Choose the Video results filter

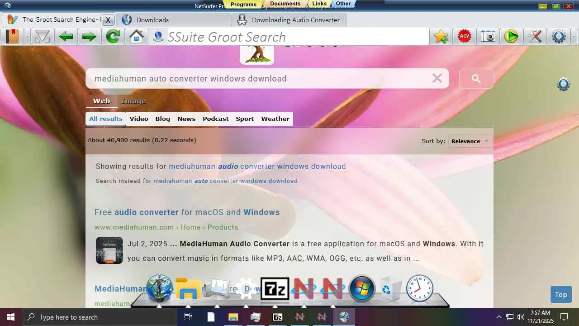tap(139, 119)
